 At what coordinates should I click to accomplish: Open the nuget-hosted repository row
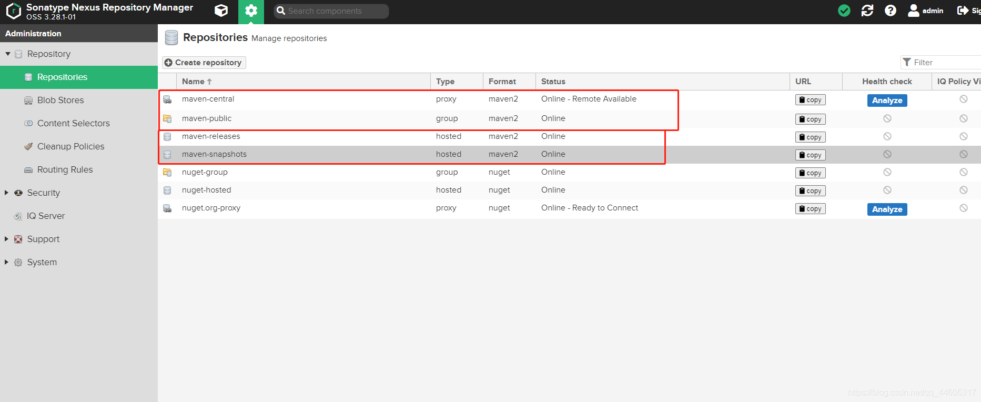(569, 190)
